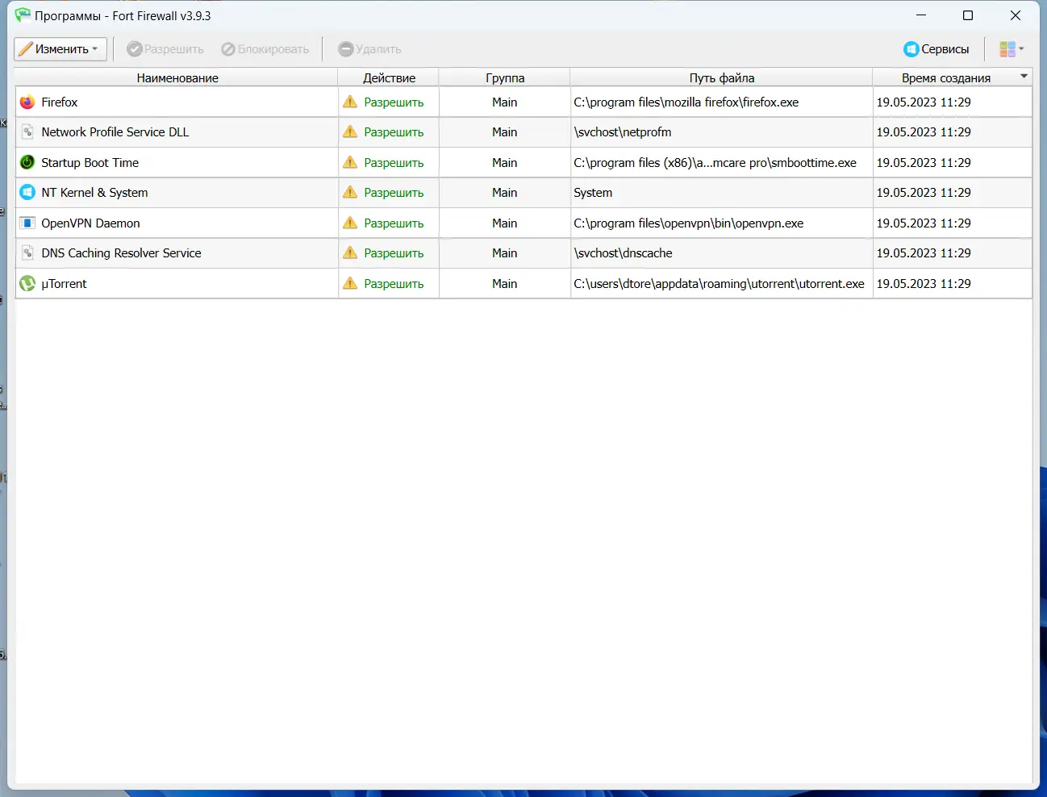Click the Разрешить toolbar button
The image size is (1047, 797).
click(165, 49)
